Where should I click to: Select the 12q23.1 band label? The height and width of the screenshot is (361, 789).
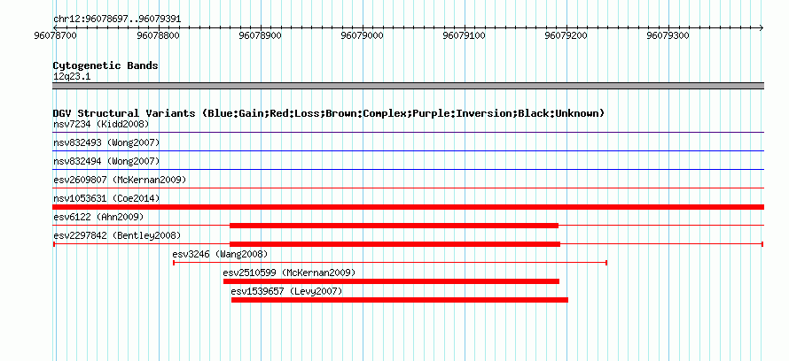[x=72, y=77]
